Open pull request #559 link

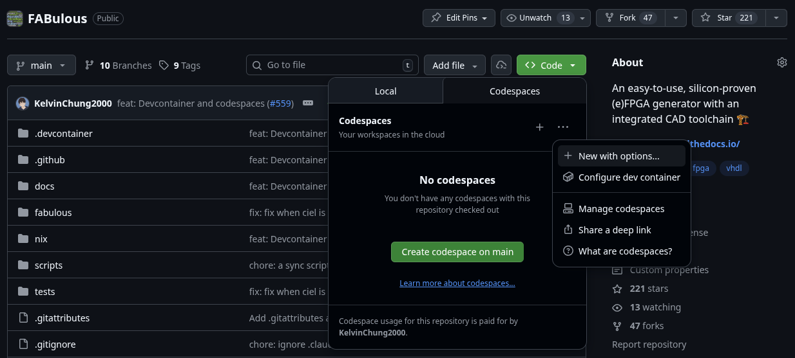tap(280, 103)
